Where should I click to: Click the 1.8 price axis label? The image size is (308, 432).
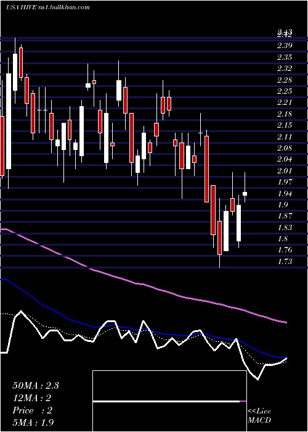(x=282, y=239)
